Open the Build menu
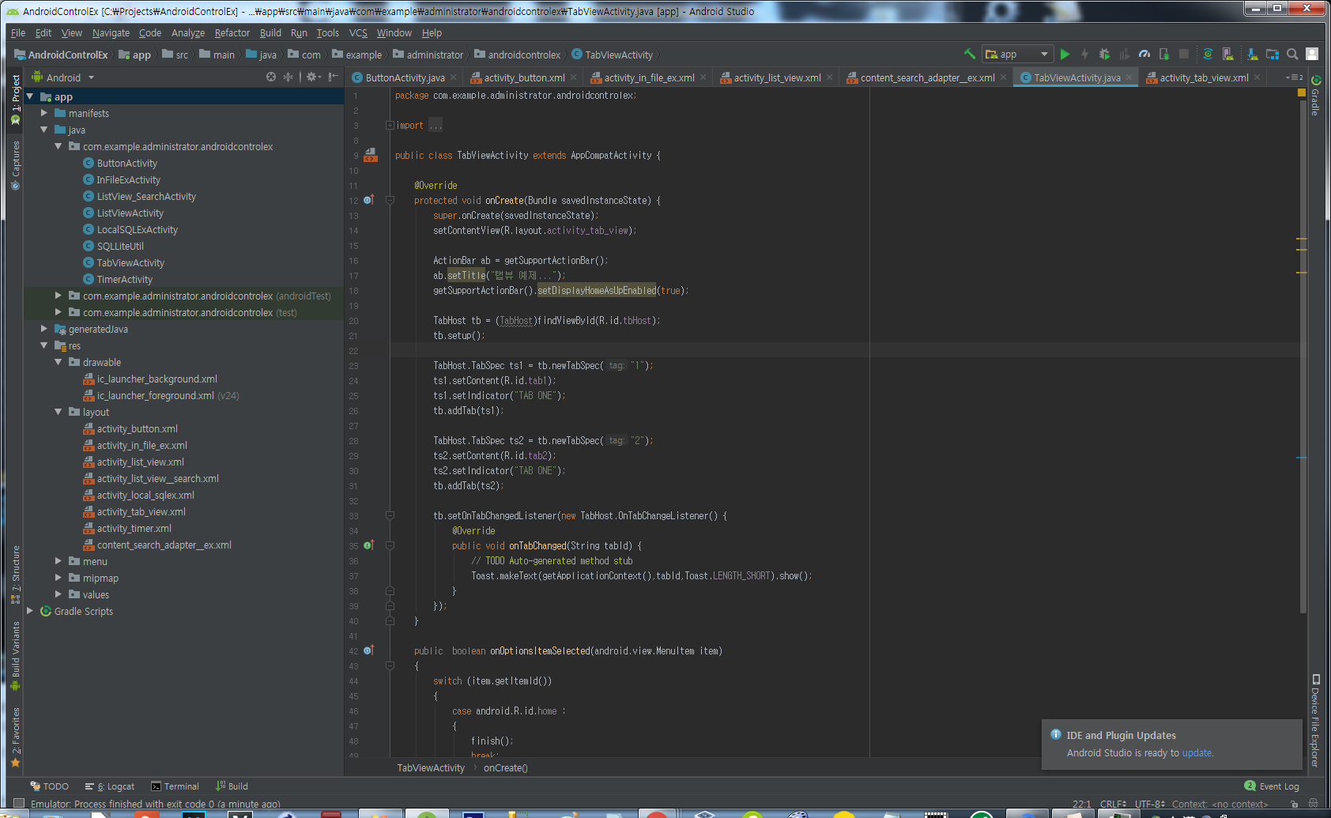The image size is (1331, 818). [270, 32]
